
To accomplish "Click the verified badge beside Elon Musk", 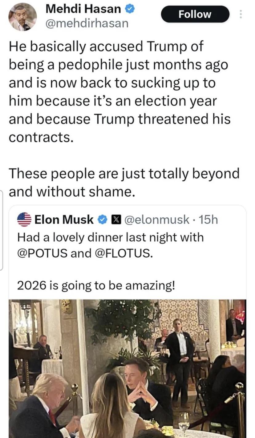I will [102, 219].
